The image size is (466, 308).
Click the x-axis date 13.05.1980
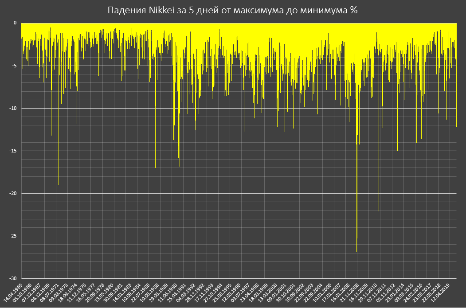[104, 293]
